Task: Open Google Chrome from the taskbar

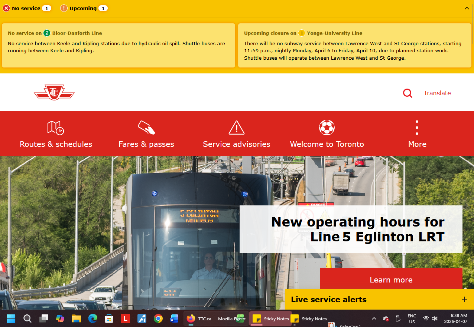Action: (x=158, y=318)
